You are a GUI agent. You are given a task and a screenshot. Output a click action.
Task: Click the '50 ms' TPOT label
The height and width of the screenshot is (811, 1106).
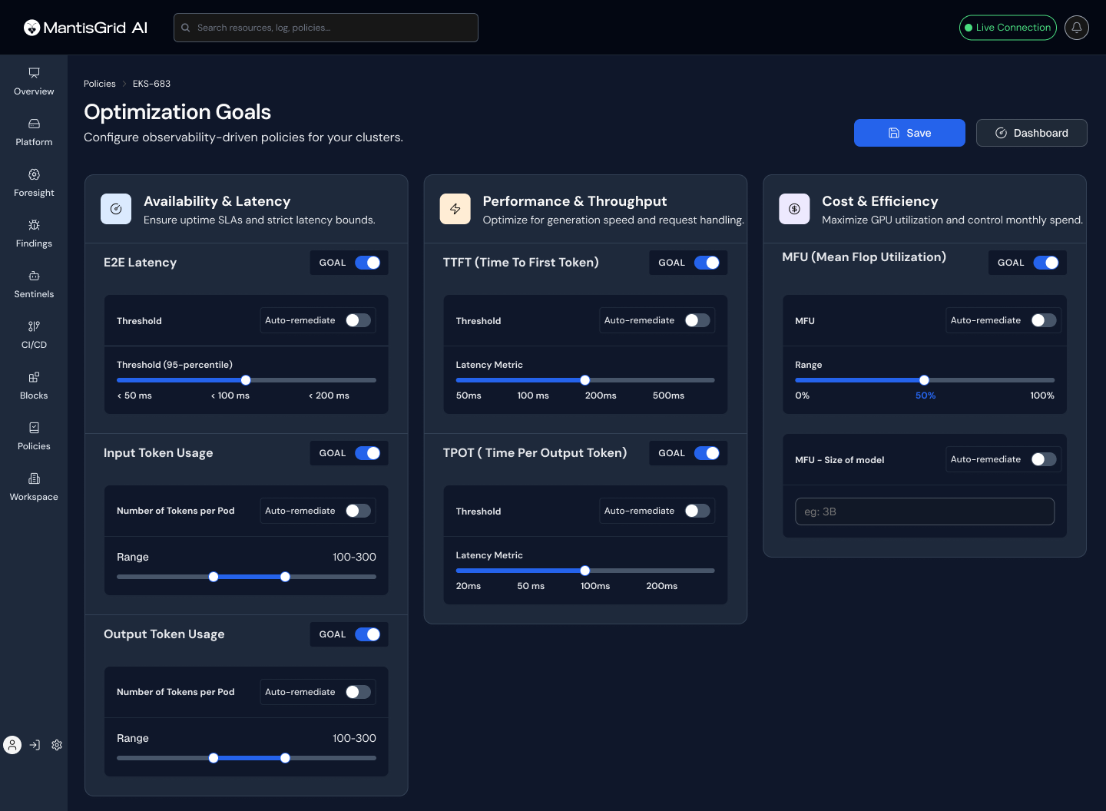[x=531, y=586]
